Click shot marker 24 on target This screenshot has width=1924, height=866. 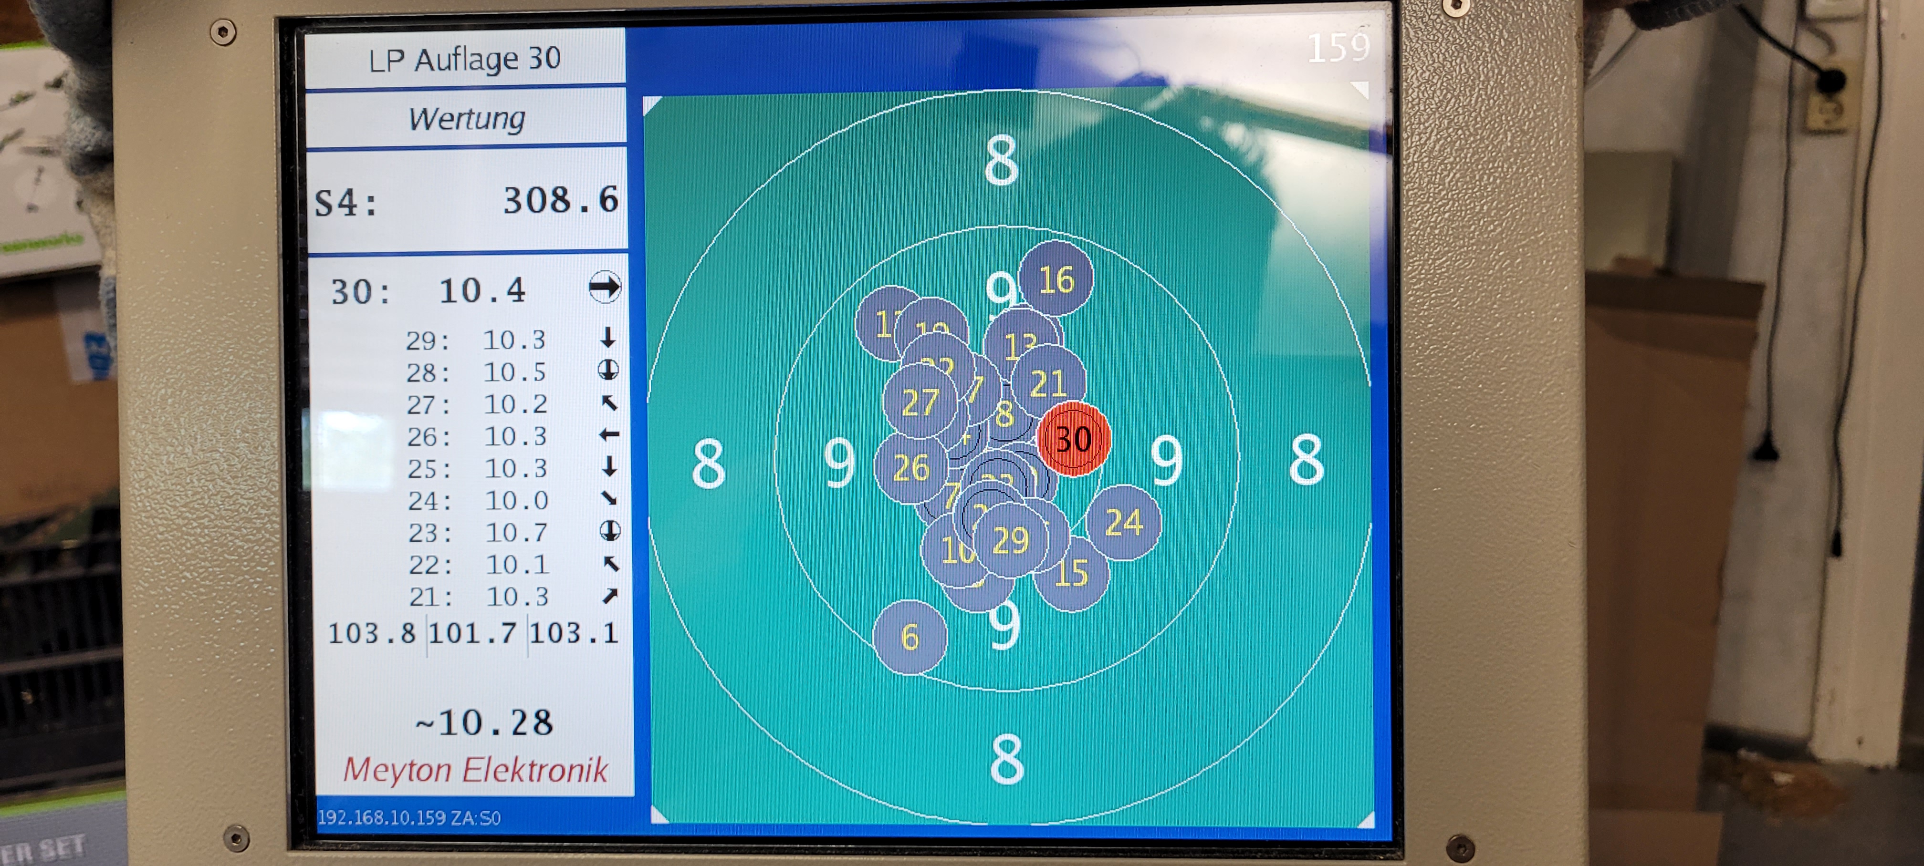point(1123,522)
